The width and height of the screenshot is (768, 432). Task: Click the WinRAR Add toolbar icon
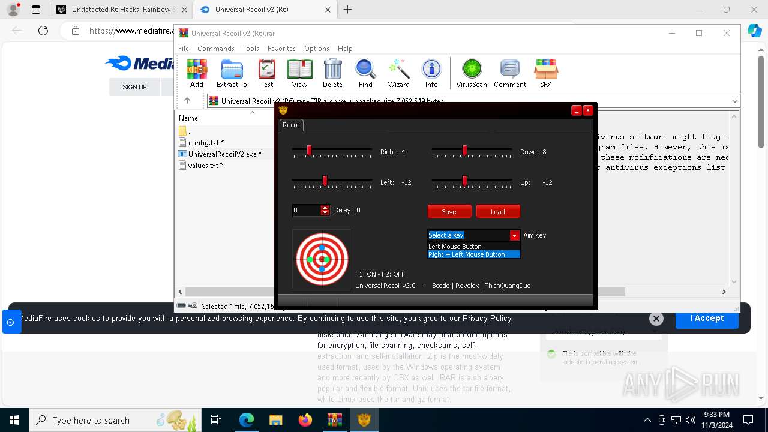coord(196,73)
